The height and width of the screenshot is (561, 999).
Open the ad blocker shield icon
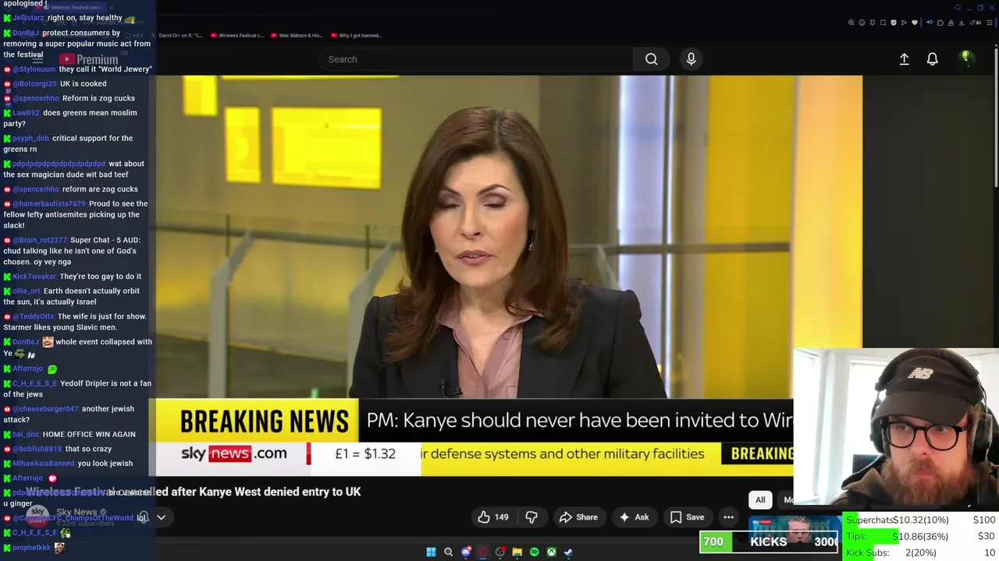pos(894,23)
